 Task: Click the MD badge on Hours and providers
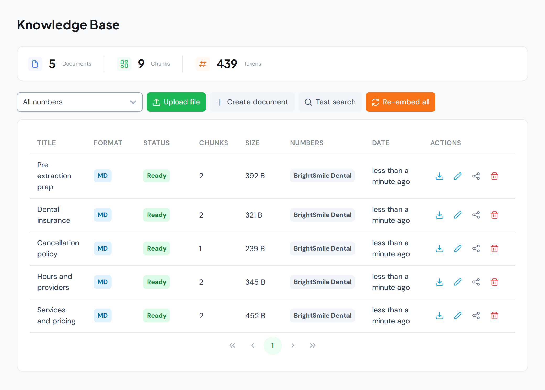click(x=103, y=282)
